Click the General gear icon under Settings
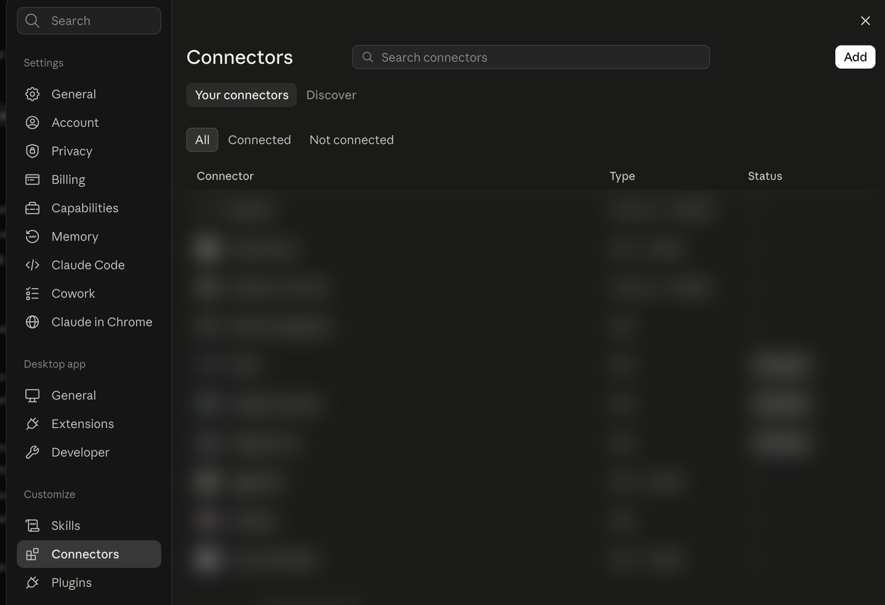 tap(32, 94)
